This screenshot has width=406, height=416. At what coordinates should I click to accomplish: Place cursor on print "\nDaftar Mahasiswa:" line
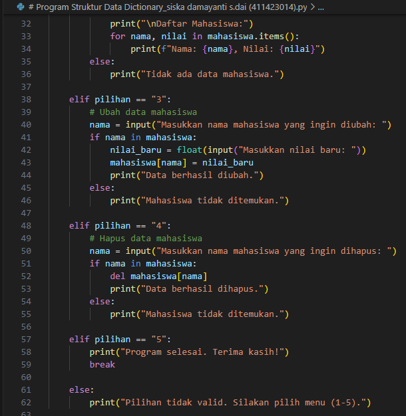coord(182,24)
